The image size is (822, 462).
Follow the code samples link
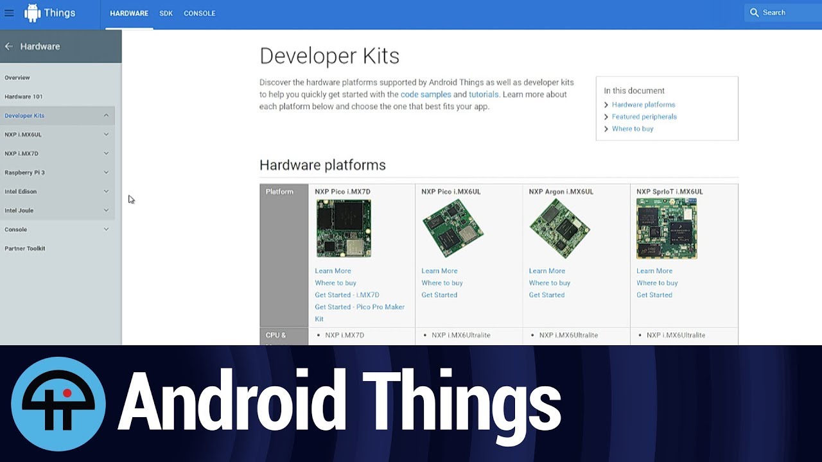(426, 94)
